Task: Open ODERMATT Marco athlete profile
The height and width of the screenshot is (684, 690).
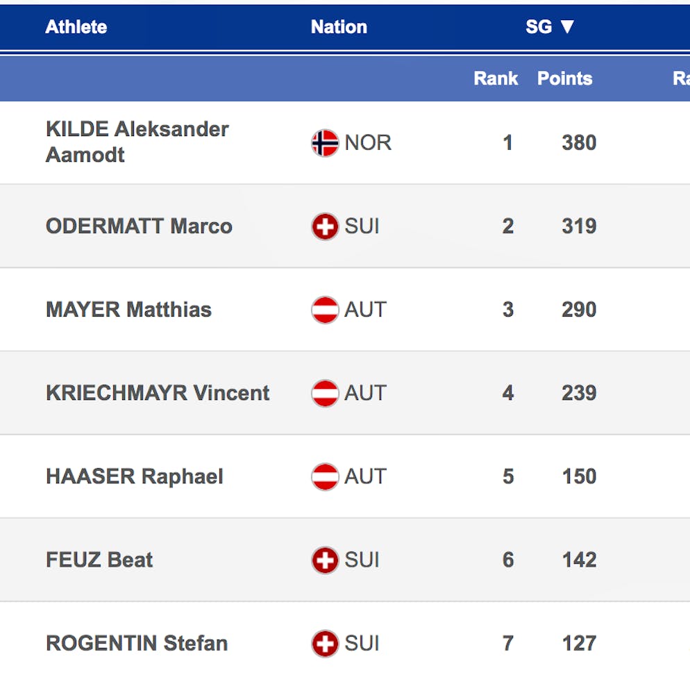Action: click(139, 226)
